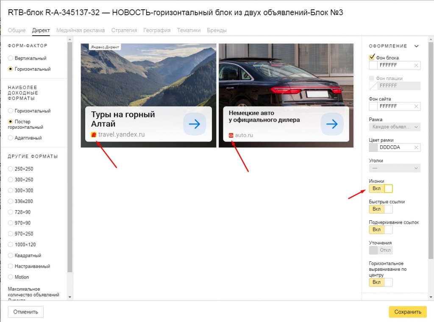Screen dimensions: 434x322
Task: Select the Вертикальный form factor
Action: 11,58
